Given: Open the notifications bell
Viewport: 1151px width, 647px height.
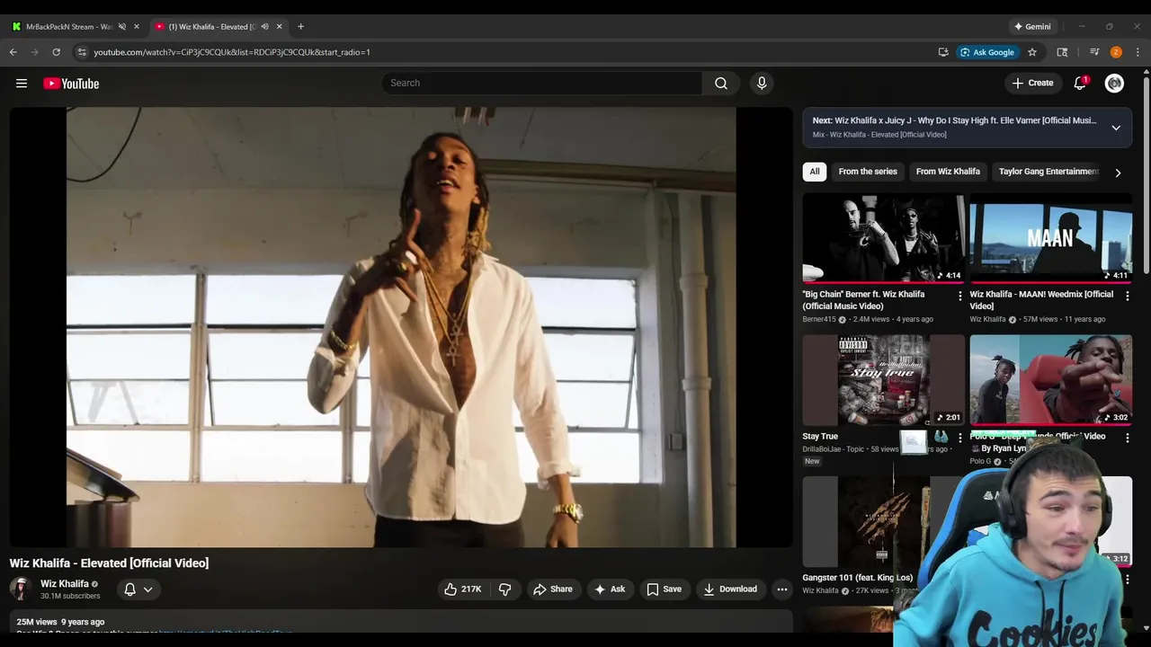Looking at the screenshot, I should click(1080, 83).
